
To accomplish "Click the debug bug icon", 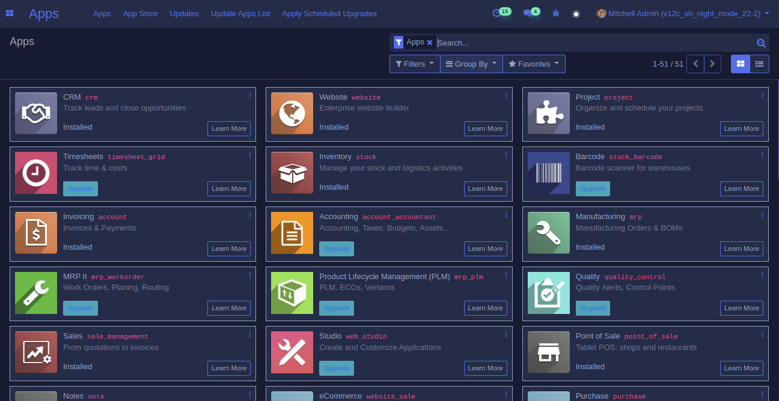I will pos(555,13).
